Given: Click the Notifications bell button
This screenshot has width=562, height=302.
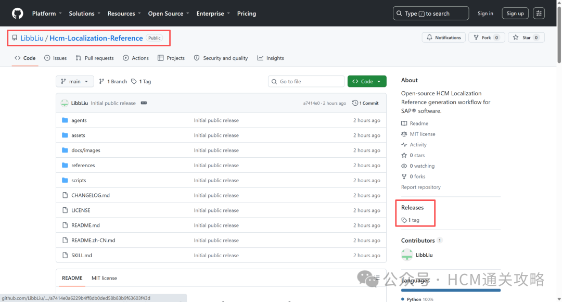Looking at the screenshot, I should point(444,37).
